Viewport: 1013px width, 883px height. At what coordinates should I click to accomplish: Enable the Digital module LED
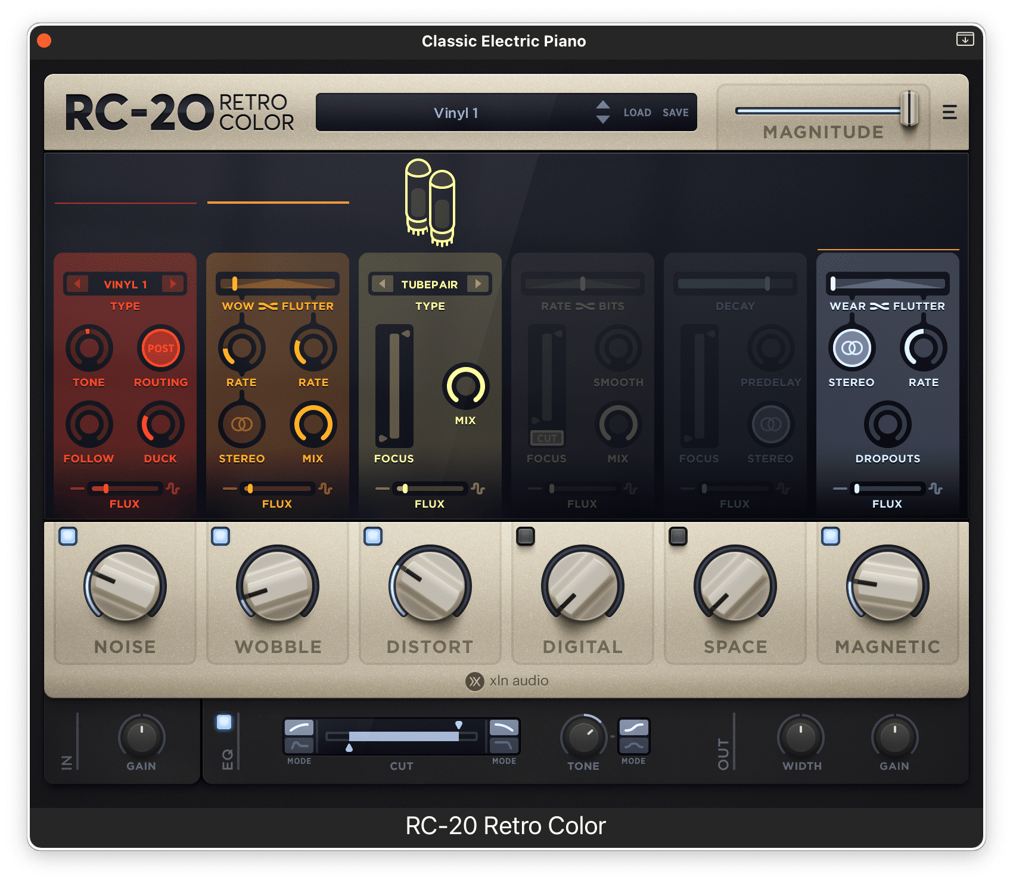coord(526,536)
